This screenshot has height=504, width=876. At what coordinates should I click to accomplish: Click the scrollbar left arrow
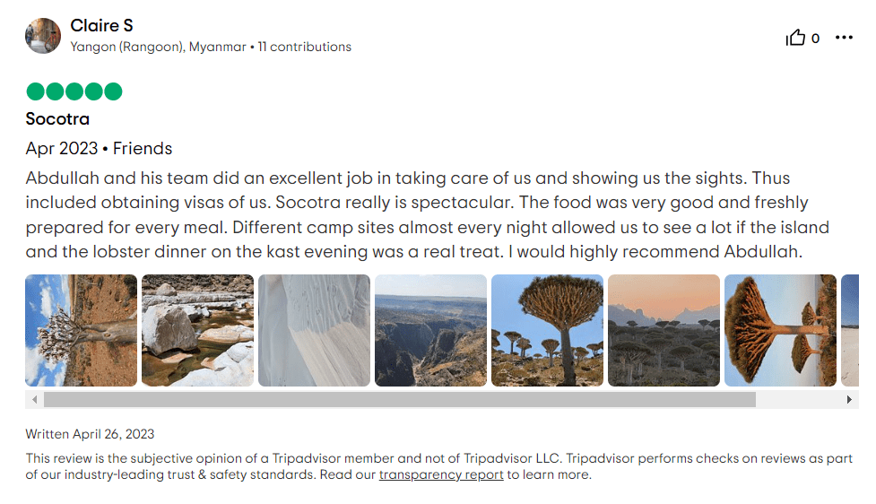point(35,399)
